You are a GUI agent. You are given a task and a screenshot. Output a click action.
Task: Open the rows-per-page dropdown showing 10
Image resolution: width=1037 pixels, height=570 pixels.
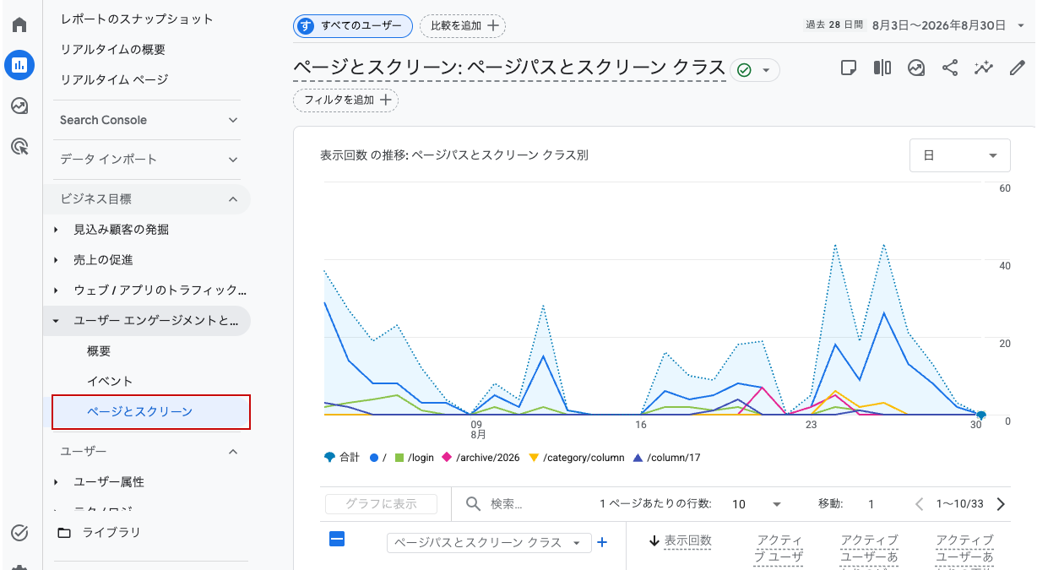pyautogui.click(x=756, y=504)
